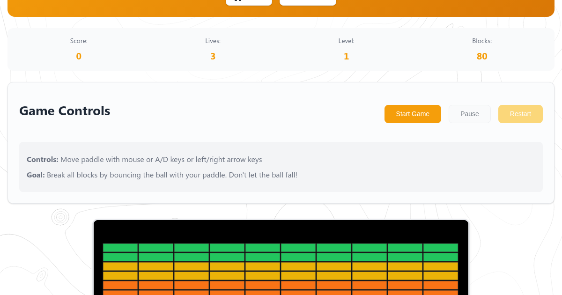Click the Game Controls heading
The image size is (562, 295).
(x=65, y=111)
